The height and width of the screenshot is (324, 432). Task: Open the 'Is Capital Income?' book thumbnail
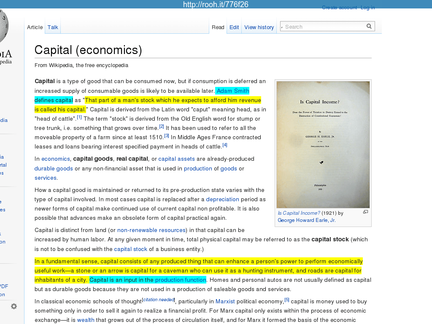323,144
